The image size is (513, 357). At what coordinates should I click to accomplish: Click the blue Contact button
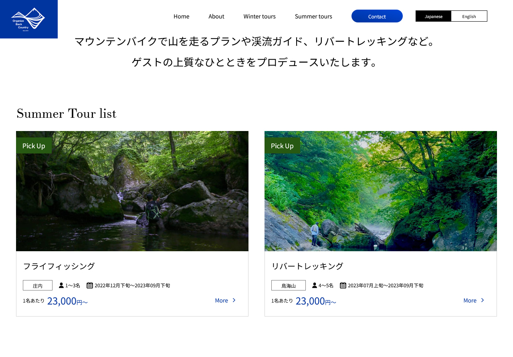pyautogui.click(x=377, y=16)
